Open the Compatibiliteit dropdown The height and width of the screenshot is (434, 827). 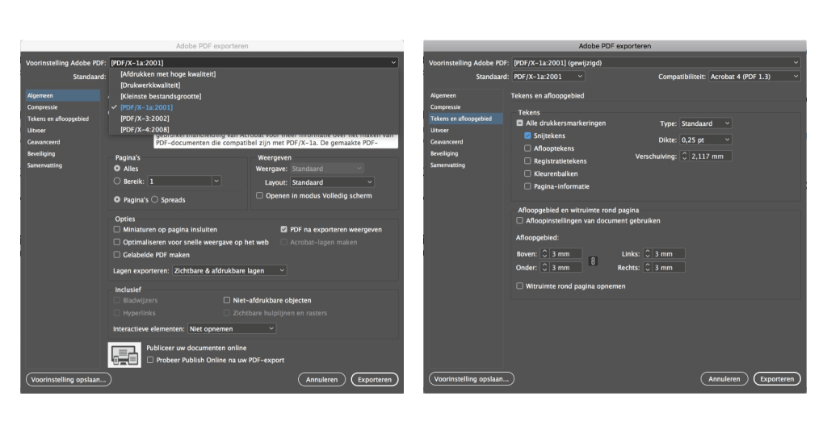point(754,77)
